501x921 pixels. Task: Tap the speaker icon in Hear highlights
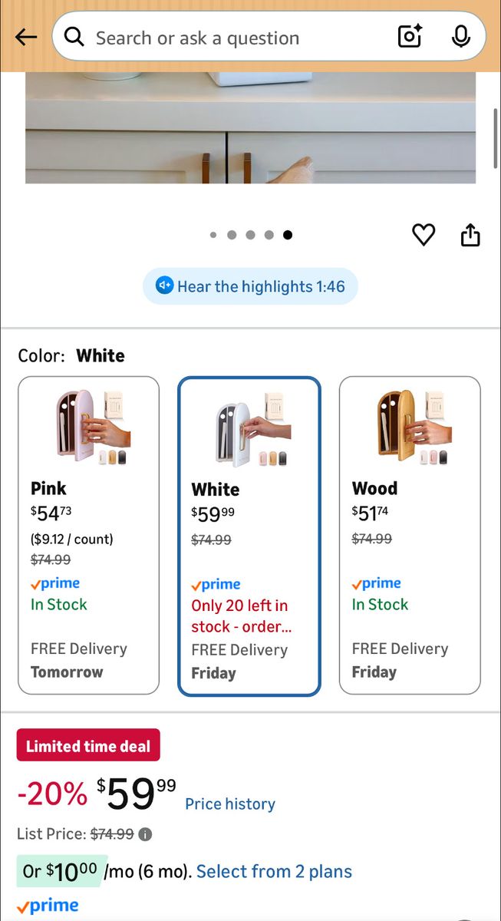[164, 286]
